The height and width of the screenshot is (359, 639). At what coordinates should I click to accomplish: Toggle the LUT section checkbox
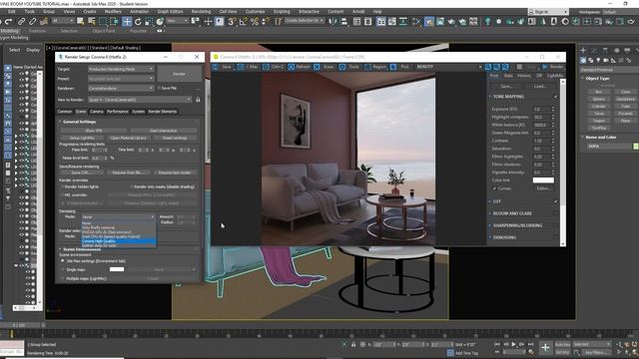pos(555,201)
